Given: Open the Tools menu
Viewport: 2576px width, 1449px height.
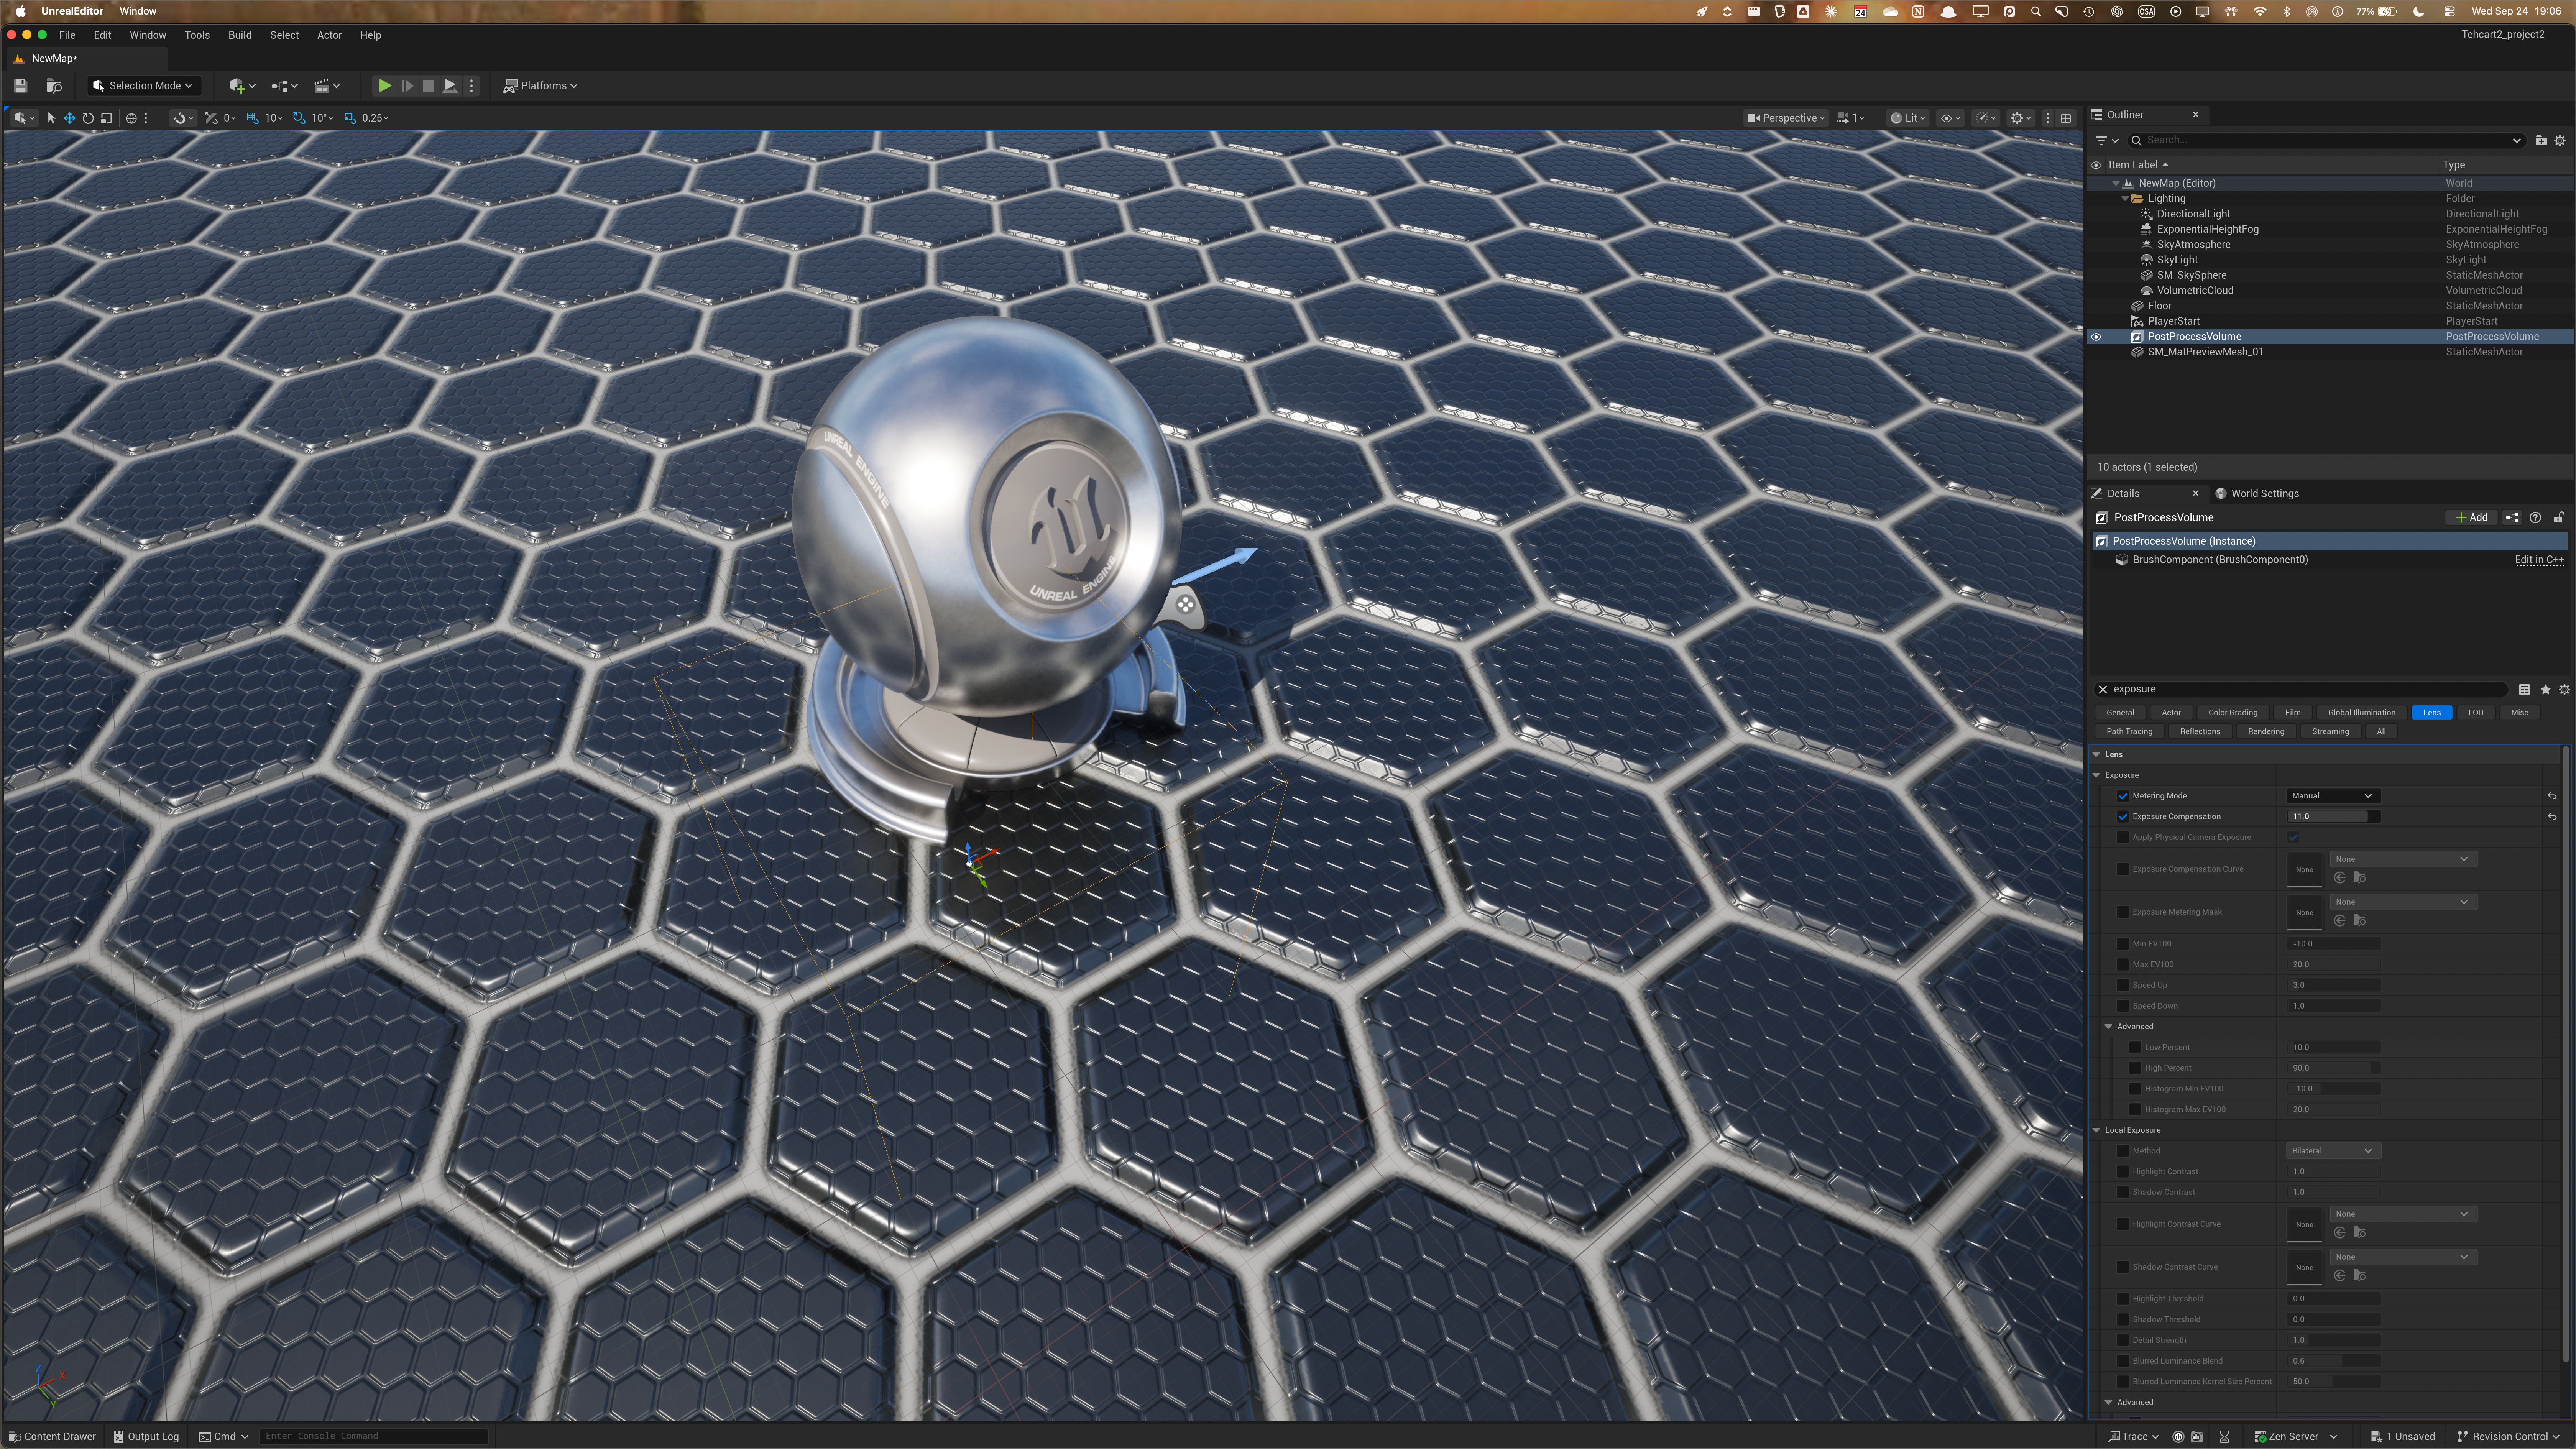Looking at the screenshot, I should pos(197,35).
